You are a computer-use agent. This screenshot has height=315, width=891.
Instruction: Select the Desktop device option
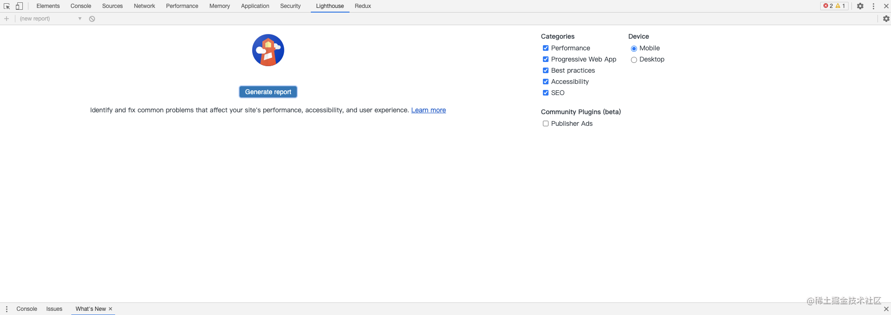point(634,60)
